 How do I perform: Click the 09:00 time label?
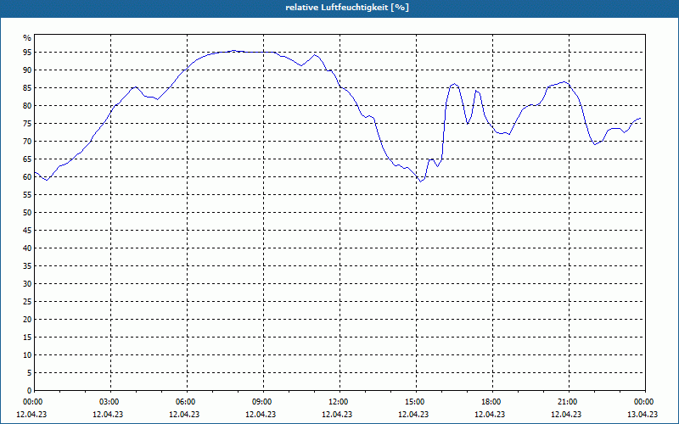coord(261,402)
